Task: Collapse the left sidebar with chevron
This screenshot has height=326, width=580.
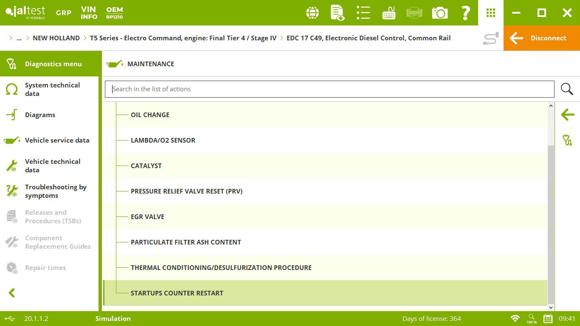Action: tap(12, 293)
